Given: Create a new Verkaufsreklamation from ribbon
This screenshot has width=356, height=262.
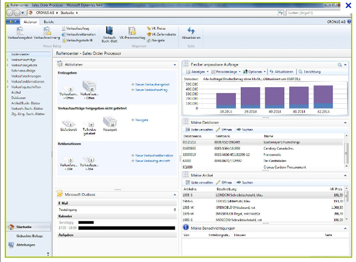Looking at the screenshot, I should (x=78, y=34).
